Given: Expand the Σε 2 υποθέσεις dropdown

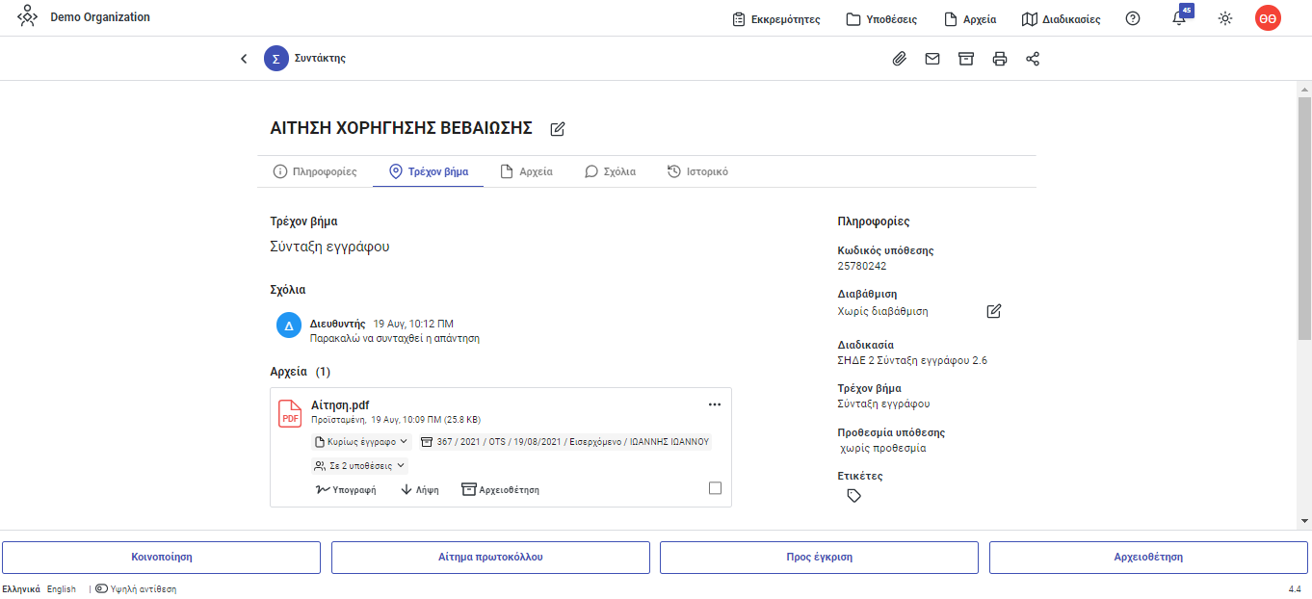Looking at the screenshot, I should click(360, 465).
